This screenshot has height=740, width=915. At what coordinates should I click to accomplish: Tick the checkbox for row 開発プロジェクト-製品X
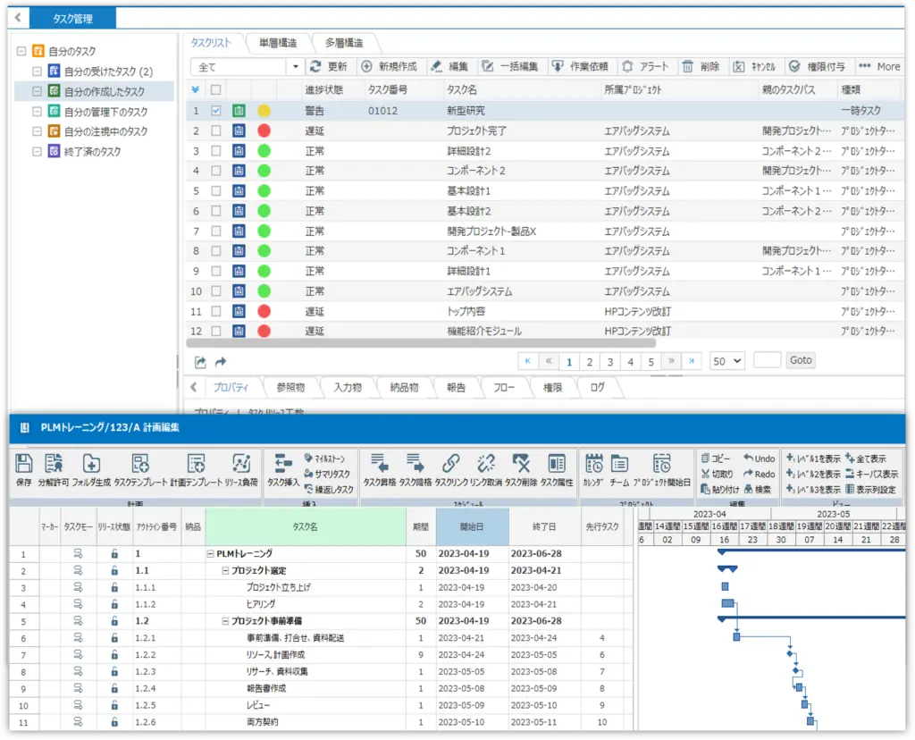point(216,231)
